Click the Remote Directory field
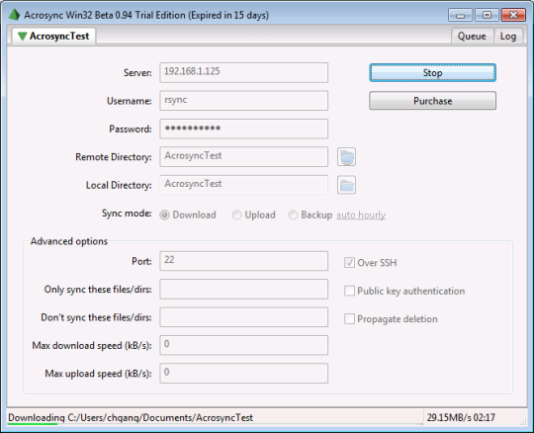 [244, 156]
